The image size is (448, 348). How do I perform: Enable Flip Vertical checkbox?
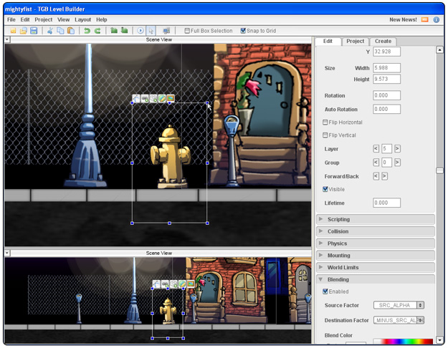(325, 135)
